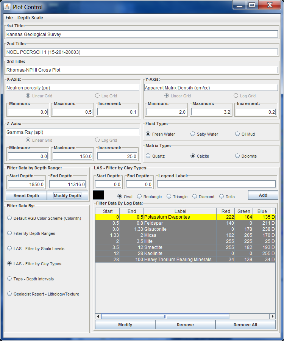The image size is (284, 341).
Task: Select the Oval shape option
Action: pos(120,197)
